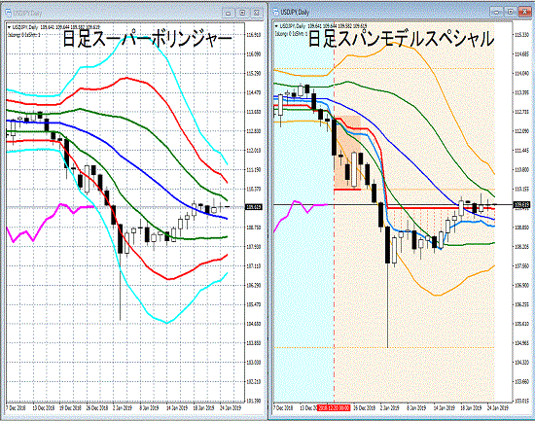Click '14 Jan 2019' on right chart time axis
The height and width of the screenshot is (421, 535).
click(x=445, y=407)
